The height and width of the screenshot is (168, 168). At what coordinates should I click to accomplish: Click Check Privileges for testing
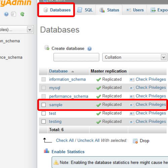(x=151, y=122)
